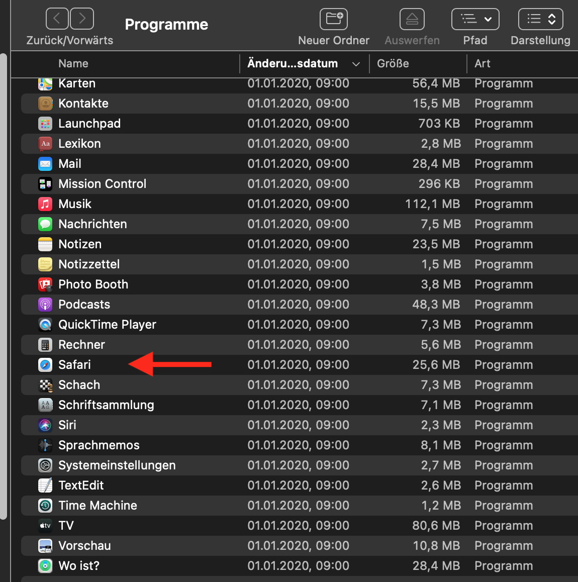Select the Notizzettel app icon
Screen dimensions: 578x582
coord(45,264)
